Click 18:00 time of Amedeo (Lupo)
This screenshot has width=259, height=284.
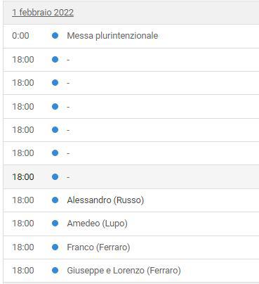click(23, 223)
